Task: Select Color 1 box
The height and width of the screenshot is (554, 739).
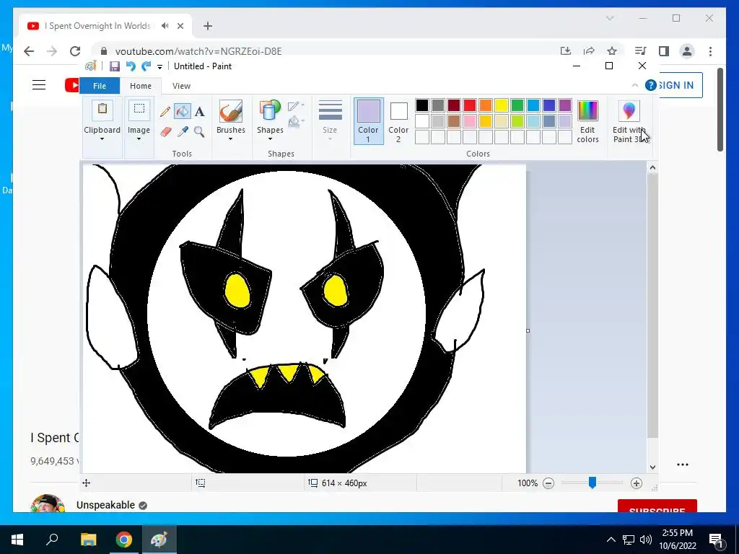Action: point(368,121)
